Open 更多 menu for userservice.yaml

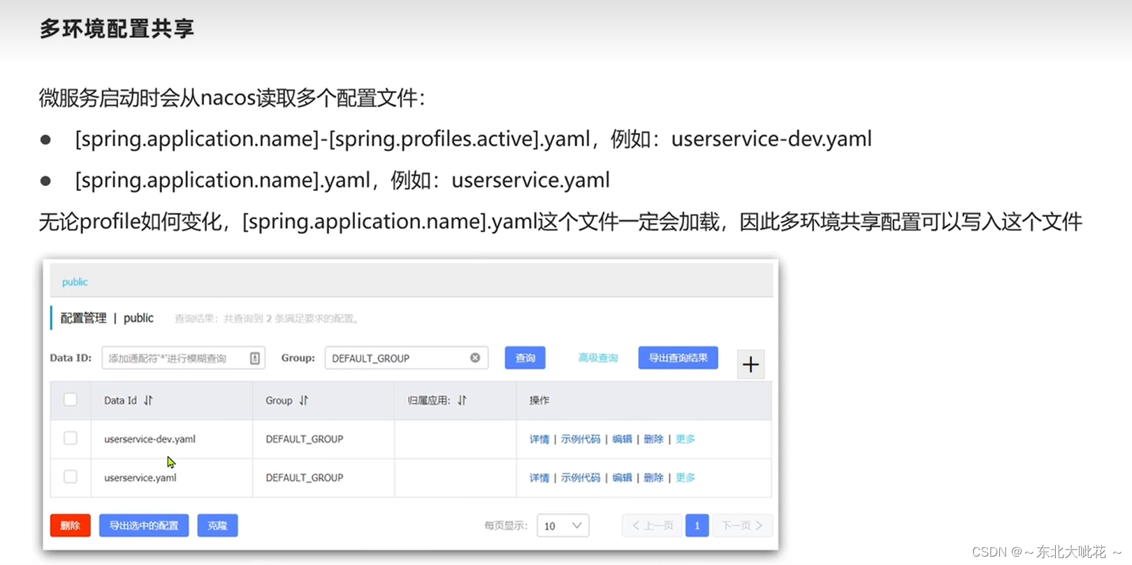click(685, 478)
